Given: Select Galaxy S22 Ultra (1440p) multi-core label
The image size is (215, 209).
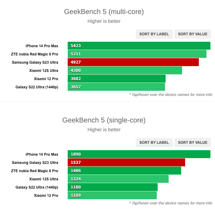Looking at the screenshot, I should coord(37,87).
